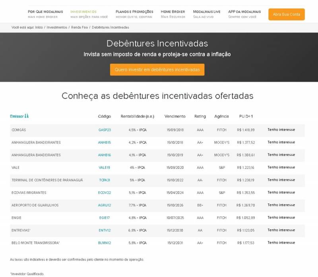Click Tenho interesse for Terminal de Contêineres
Image resolution: width=318 pixels, height=277 pixels.
tap(281, 180)
